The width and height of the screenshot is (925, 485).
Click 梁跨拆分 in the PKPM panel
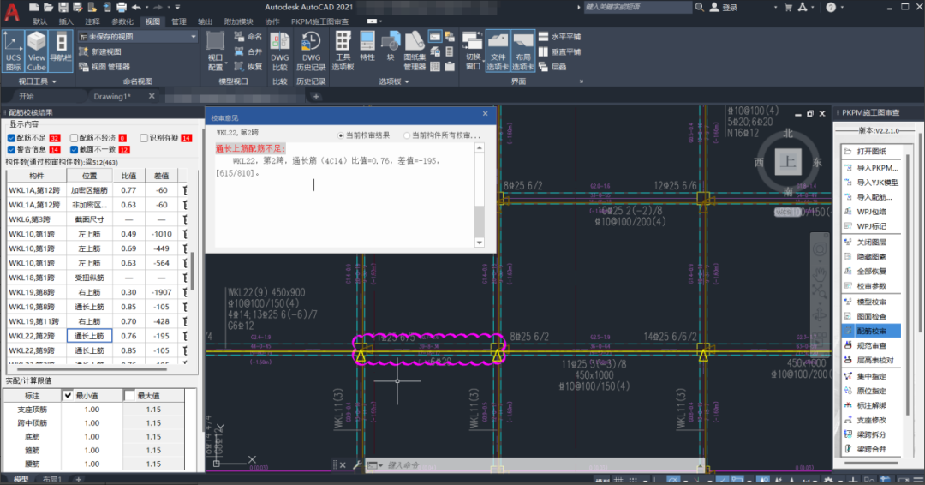pyautogui.click(x=871, y=434)
